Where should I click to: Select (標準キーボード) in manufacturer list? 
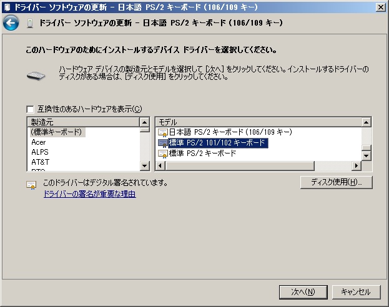click(x=57, y=132)
